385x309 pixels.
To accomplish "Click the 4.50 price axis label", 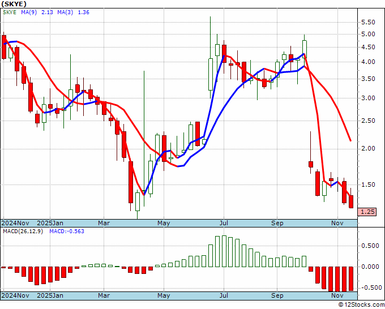I will (369, 47).
